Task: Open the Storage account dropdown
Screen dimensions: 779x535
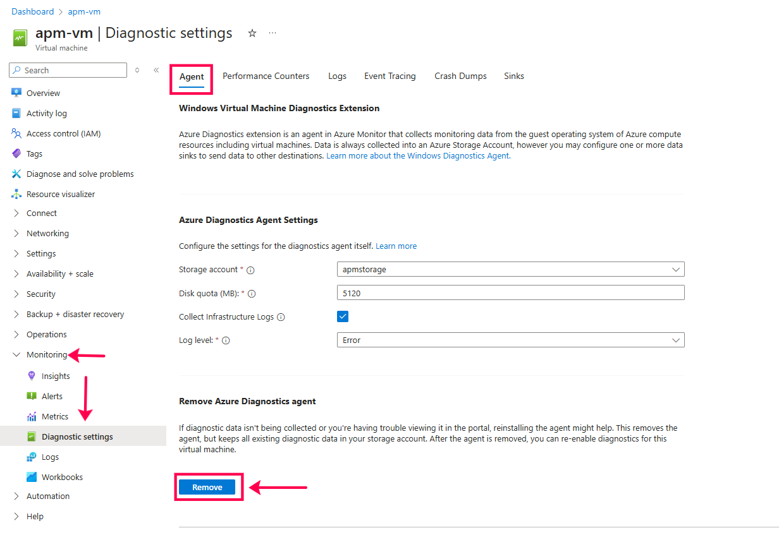Action: [510, 269]
